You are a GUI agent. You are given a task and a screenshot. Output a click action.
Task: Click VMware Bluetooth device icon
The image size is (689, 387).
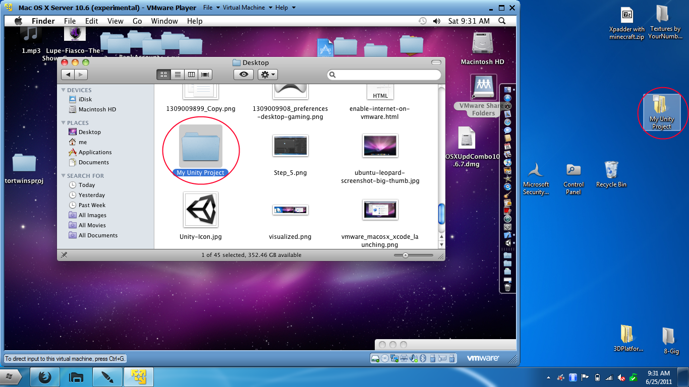click(423, 358)
